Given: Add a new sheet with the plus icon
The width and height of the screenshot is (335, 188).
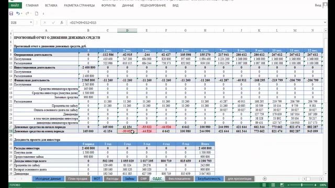Looking at the screenshot, I should coord(265,179).
